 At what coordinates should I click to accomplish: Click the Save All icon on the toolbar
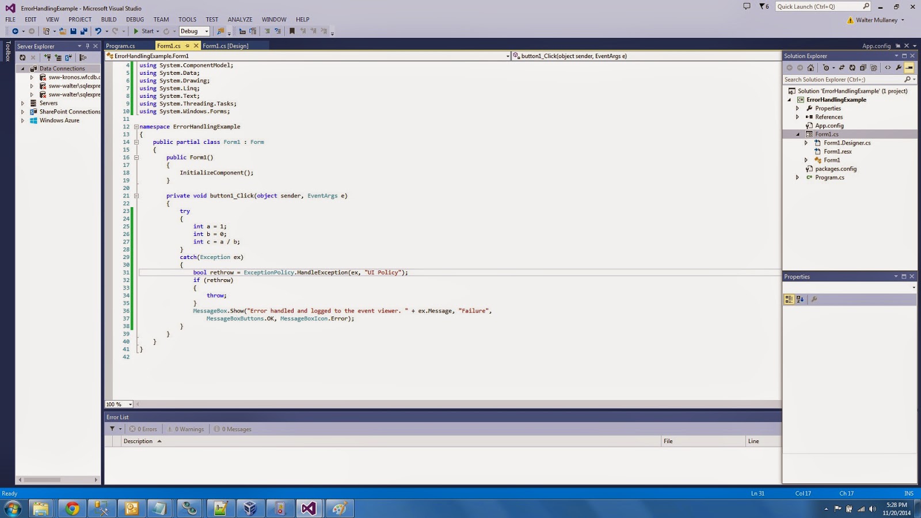click(85, 31)
